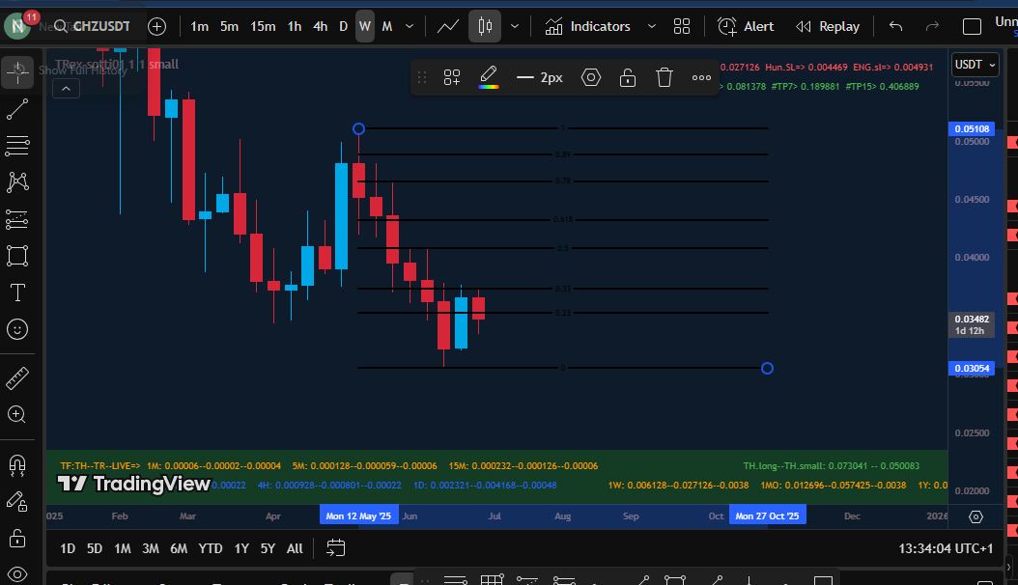Delete the selected drawing
This screenshot has height=585, width=1018.
[x=665, y=78]
